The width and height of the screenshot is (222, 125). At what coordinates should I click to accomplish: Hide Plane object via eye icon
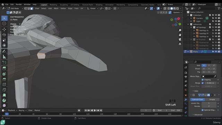216,52
